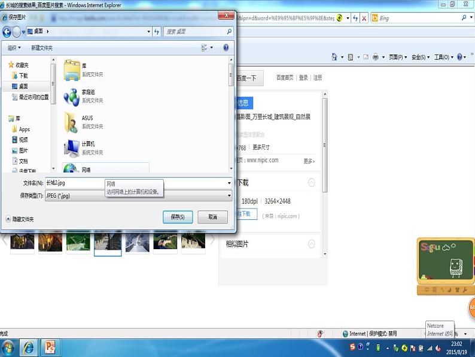Open the IE Tools (工具) menu

[444, 57]
